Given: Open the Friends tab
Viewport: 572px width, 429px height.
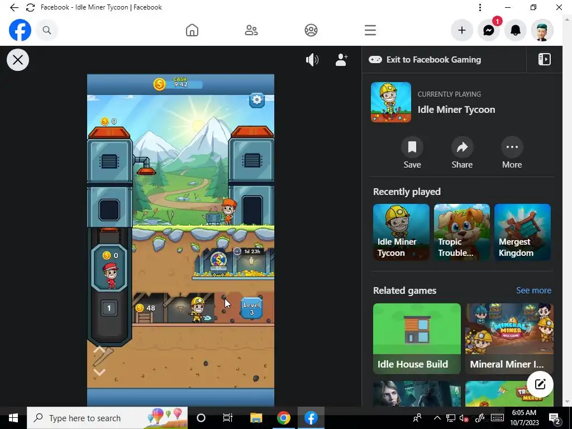Looking at the screenshot, I should [x=251, y=30].
